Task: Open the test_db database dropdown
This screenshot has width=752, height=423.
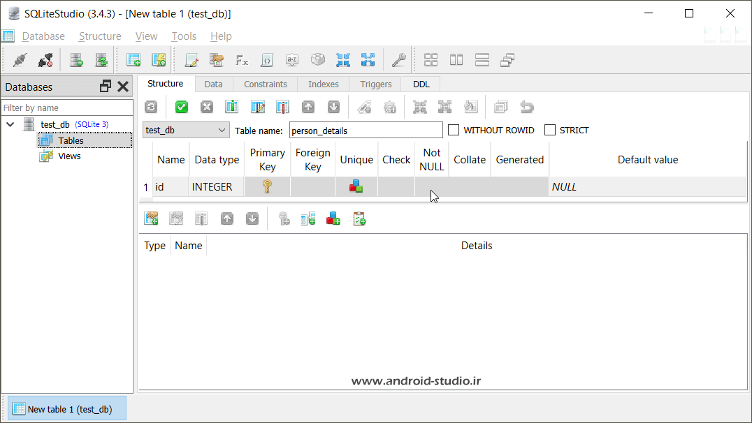Action: 186,130
